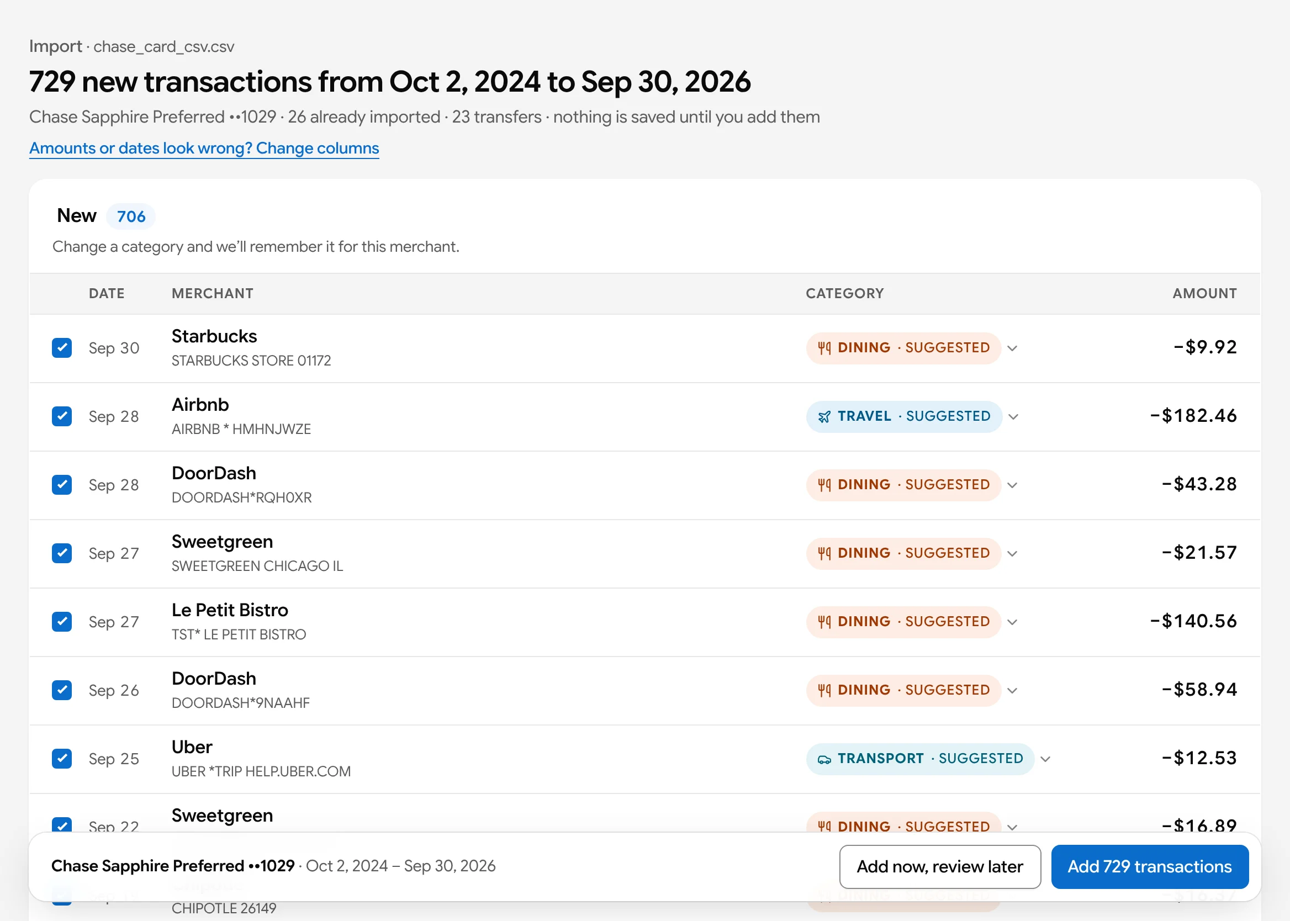The image size is (1290, 921).
Task: Uncheck the Starbucks Sep 30 transaction
Action: (62, 348)
